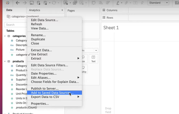Image resolution: width=179 pixels, height=114 pixels.
Task: Click the Sort Ascending icon
Action: click(x=101, y=3)
